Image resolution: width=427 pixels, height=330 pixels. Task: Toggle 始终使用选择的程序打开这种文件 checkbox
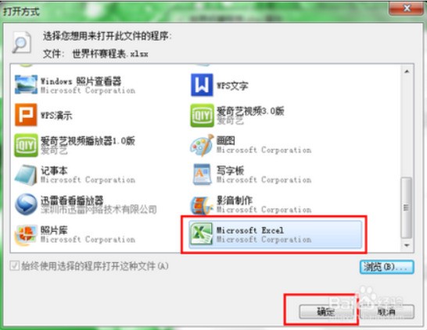coord(14,265)
